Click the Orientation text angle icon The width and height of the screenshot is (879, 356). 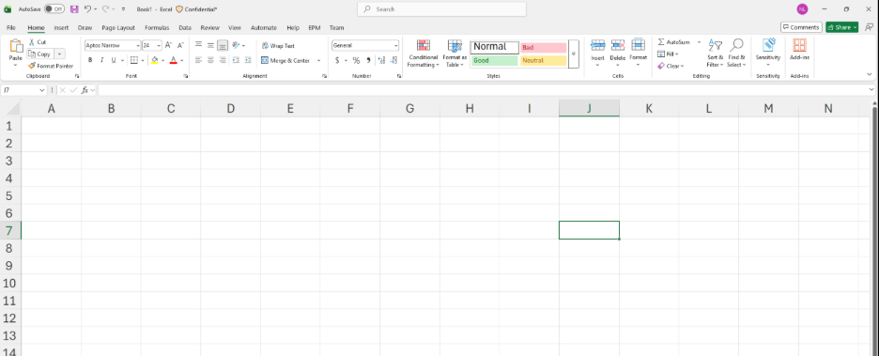pyautogui.click(x=236, y=45)
